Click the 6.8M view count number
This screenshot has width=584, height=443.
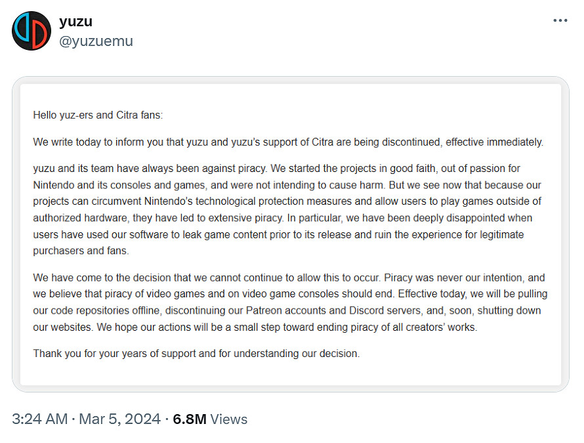coord(190,419)
